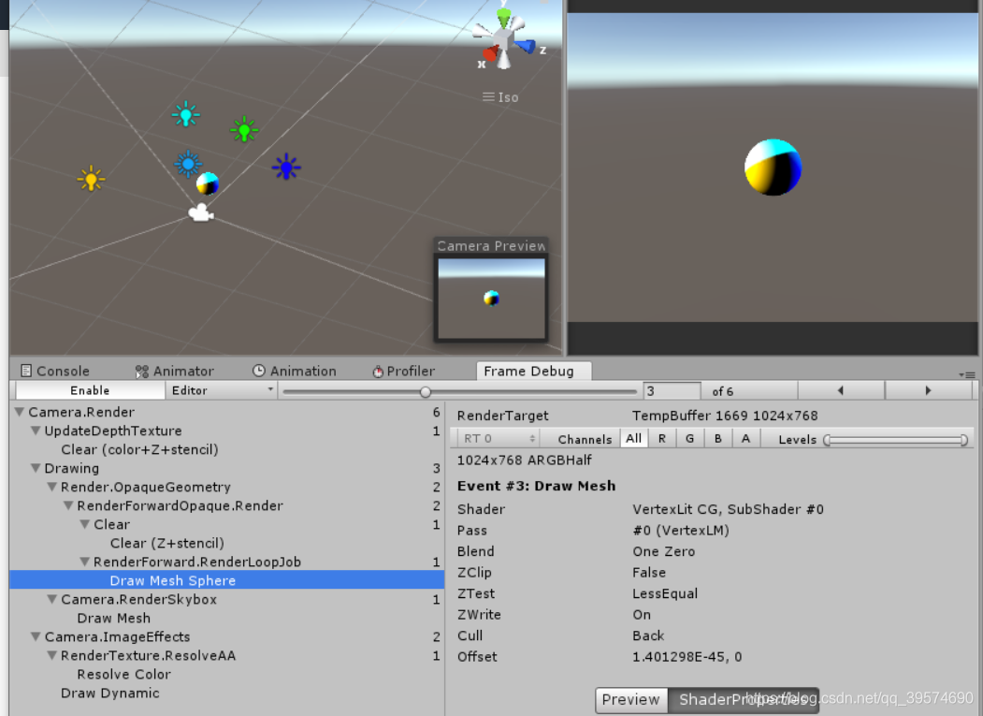Toggle the R channel in Frame Debugger
The image size is (983, 716).
[662, 438]
